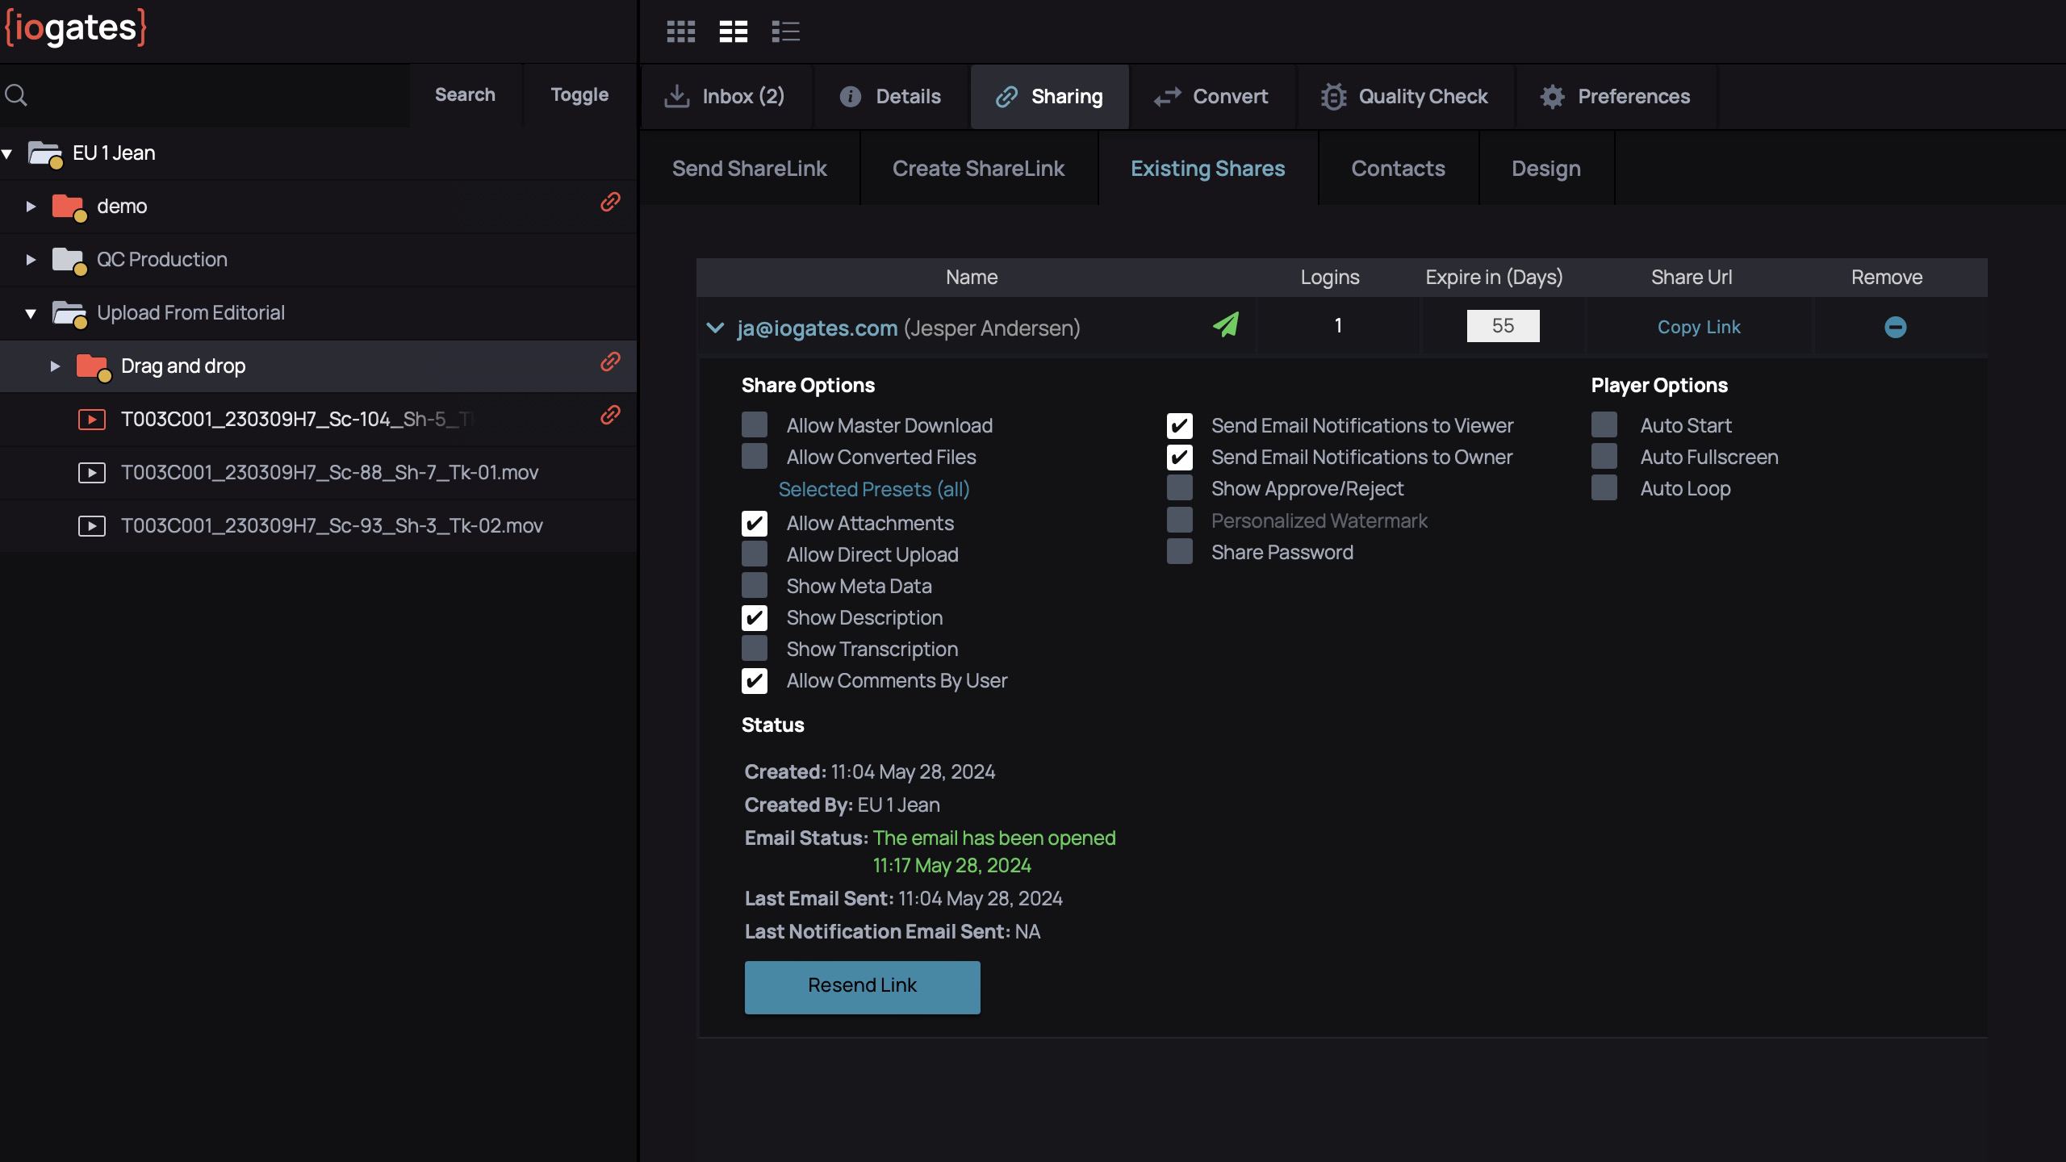Expand the QC Production folder
2066x1162 pixels.
point(31,260)
